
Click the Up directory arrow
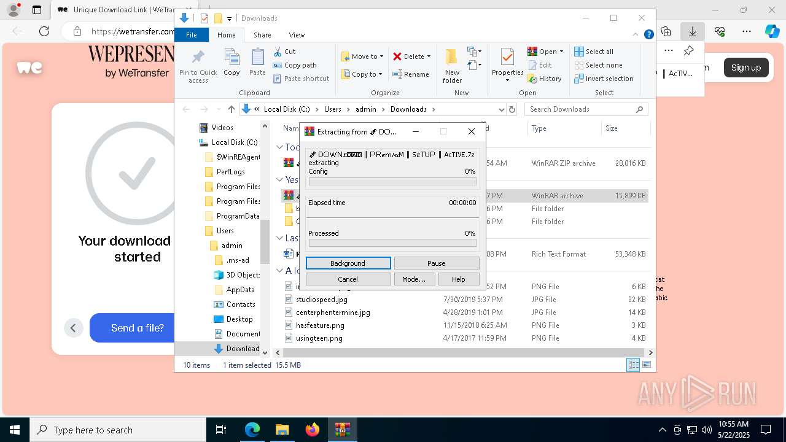point(231,109)
